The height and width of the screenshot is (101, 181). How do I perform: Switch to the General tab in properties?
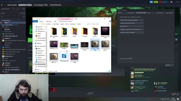pos(120,13)
